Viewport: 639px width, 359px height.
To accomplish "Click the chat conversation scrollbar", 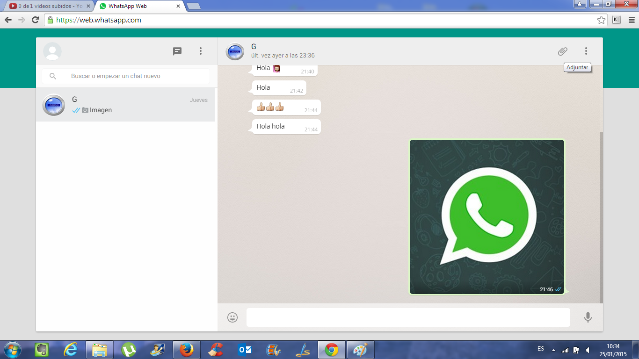I will tap(601, 215).
